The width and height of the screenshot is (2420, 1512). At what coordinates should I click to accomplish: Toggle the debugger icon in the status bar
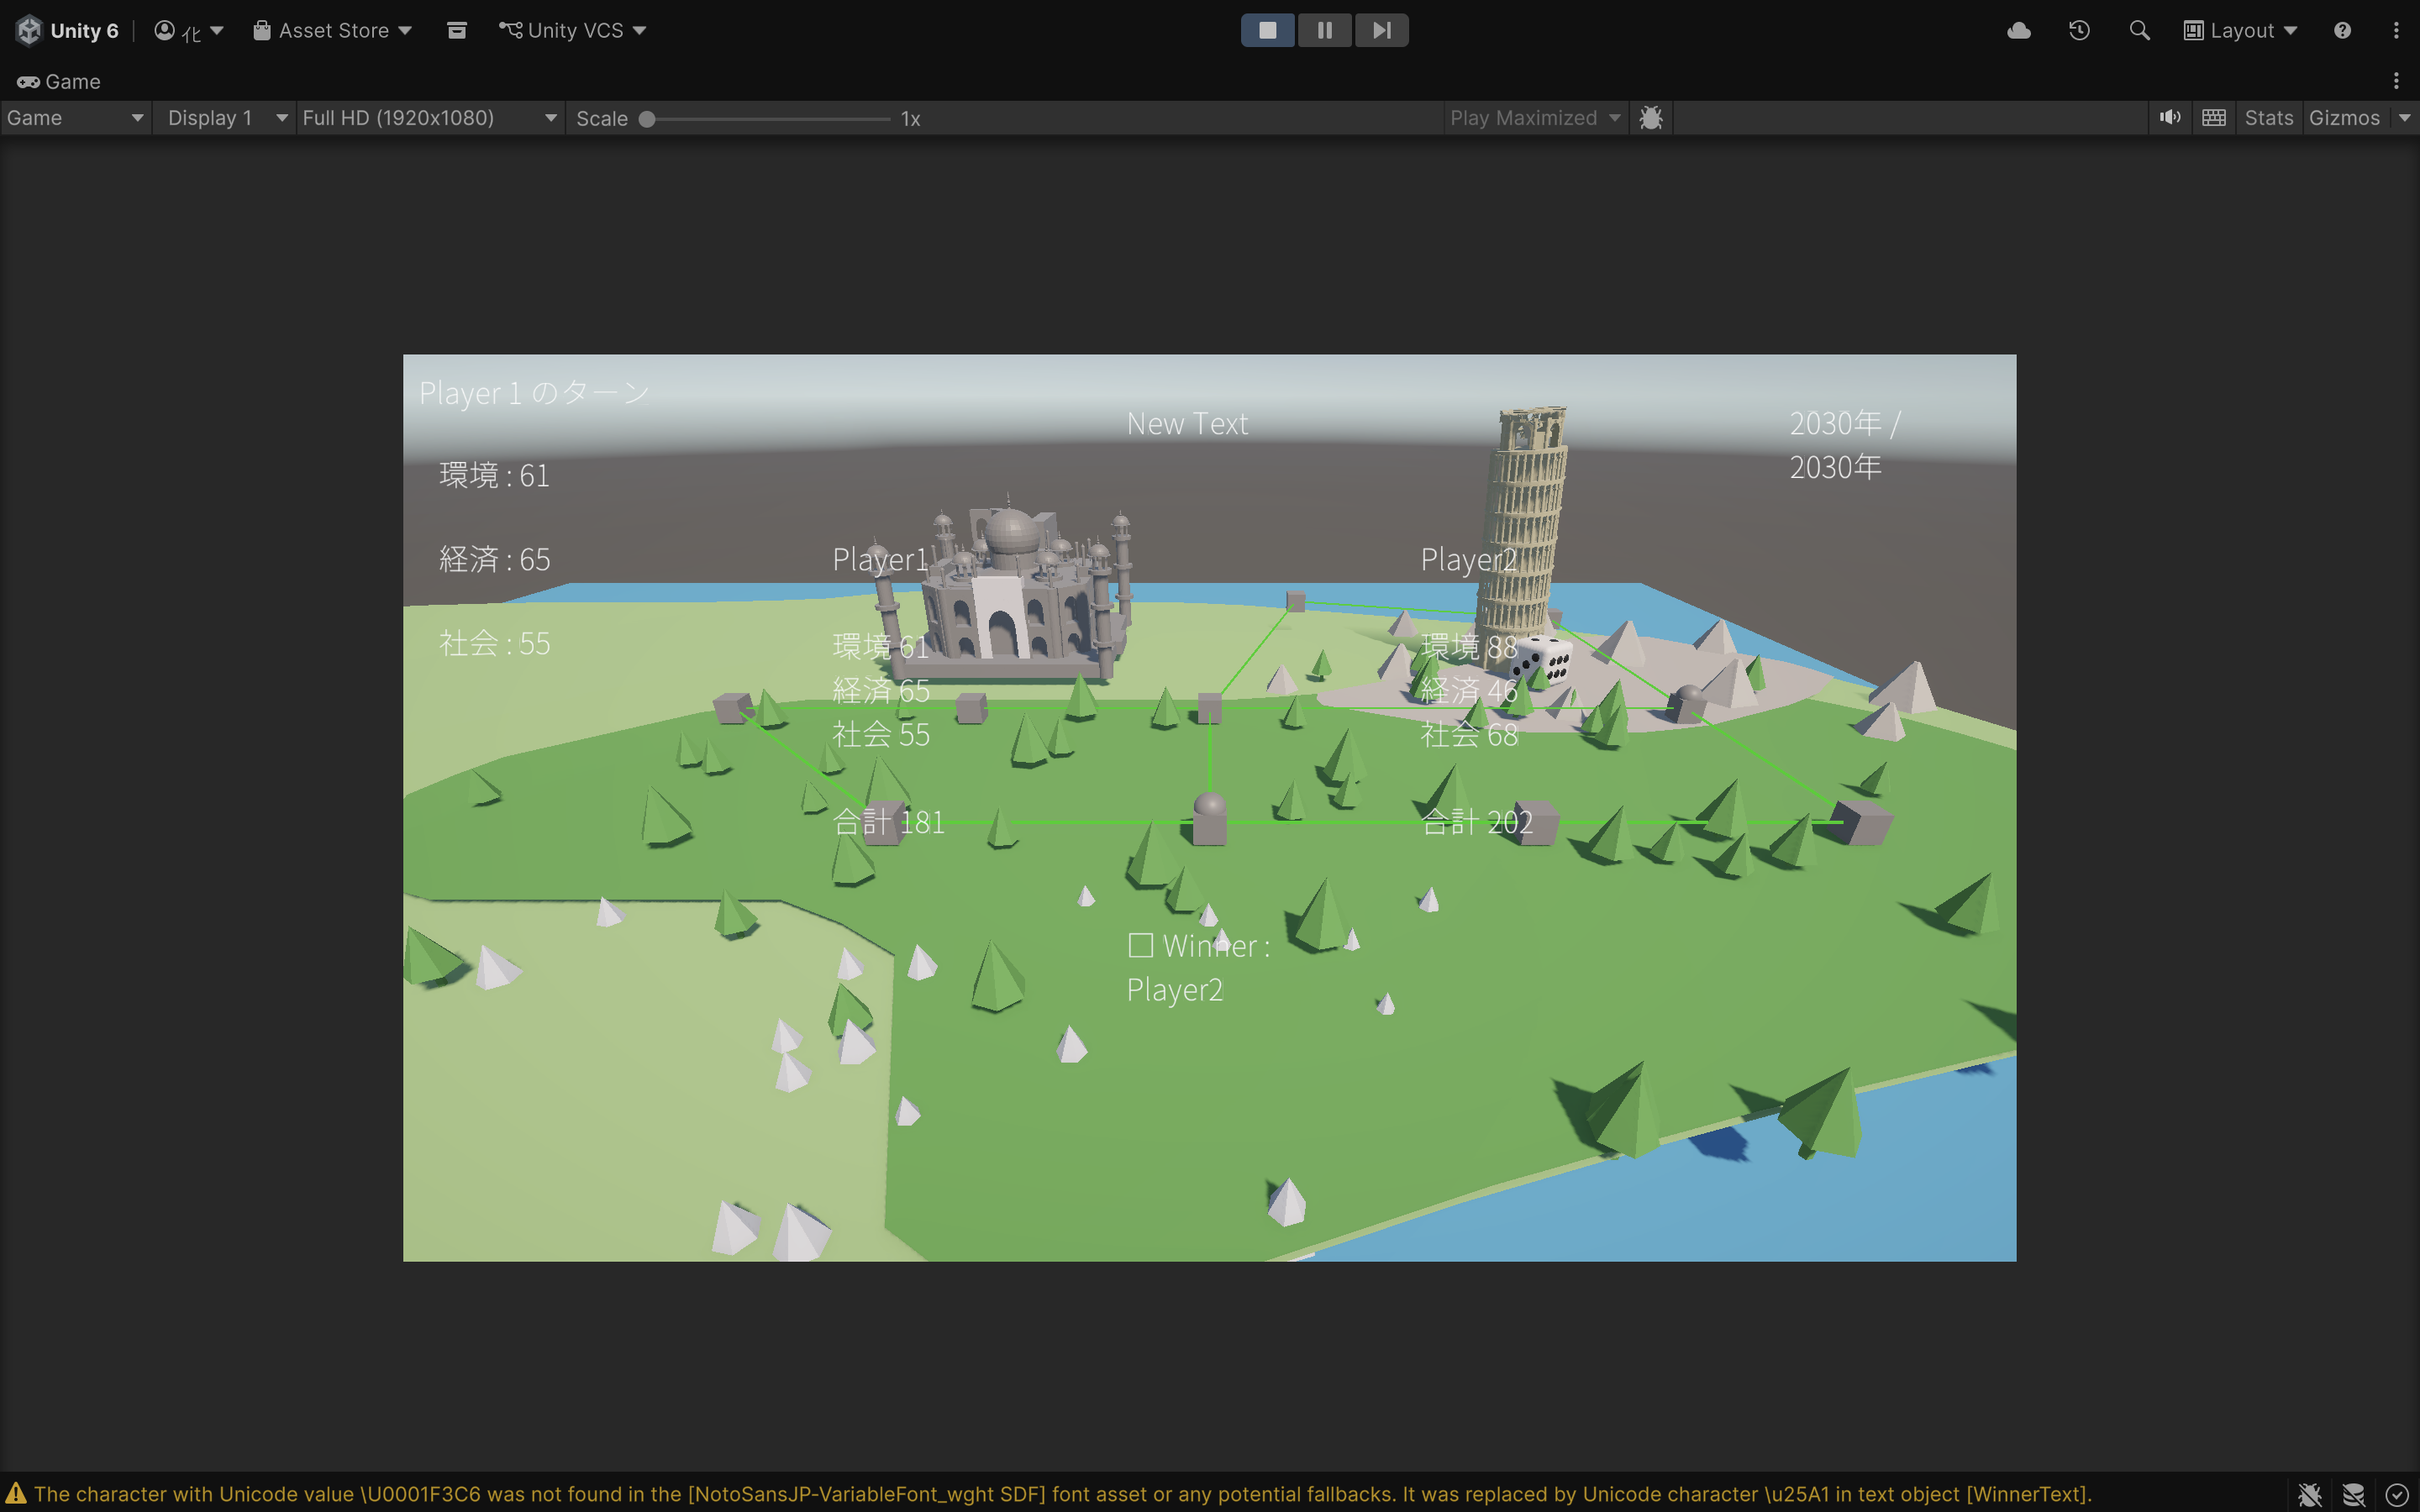[2309, 1494]
